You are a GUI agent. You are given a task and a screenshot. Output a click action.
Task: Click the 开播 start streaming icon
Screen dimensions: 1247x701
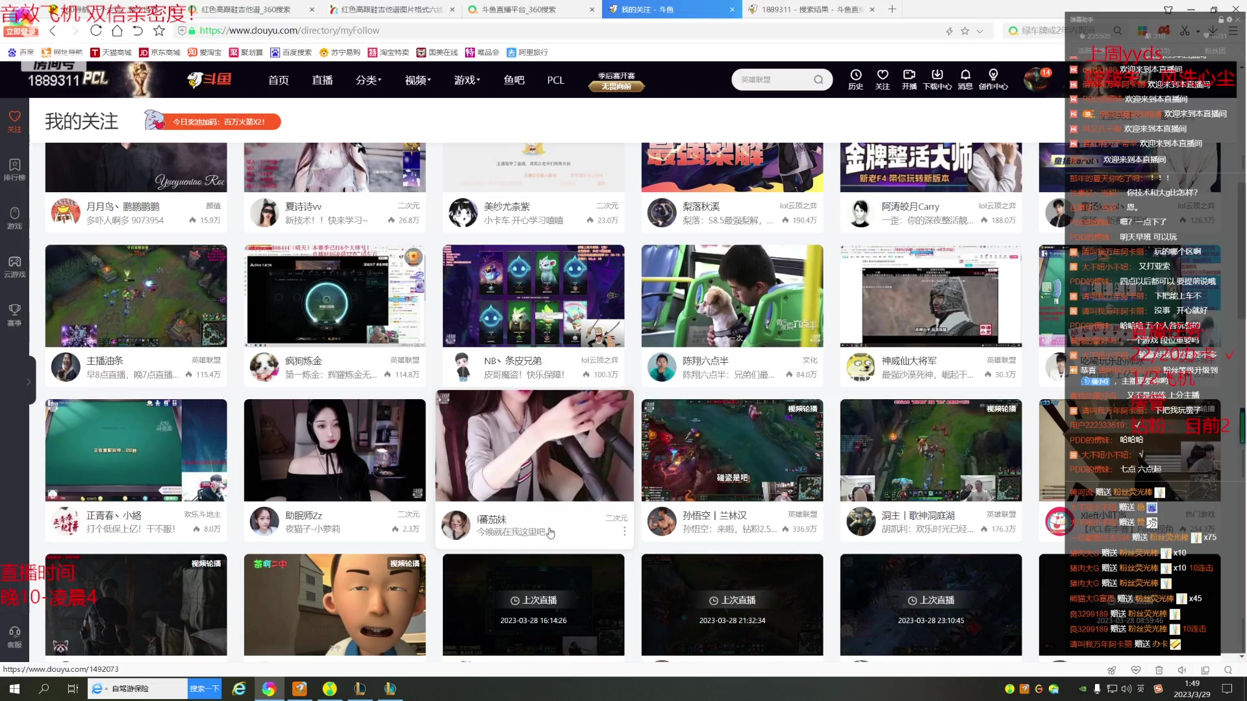coord(909,79)
